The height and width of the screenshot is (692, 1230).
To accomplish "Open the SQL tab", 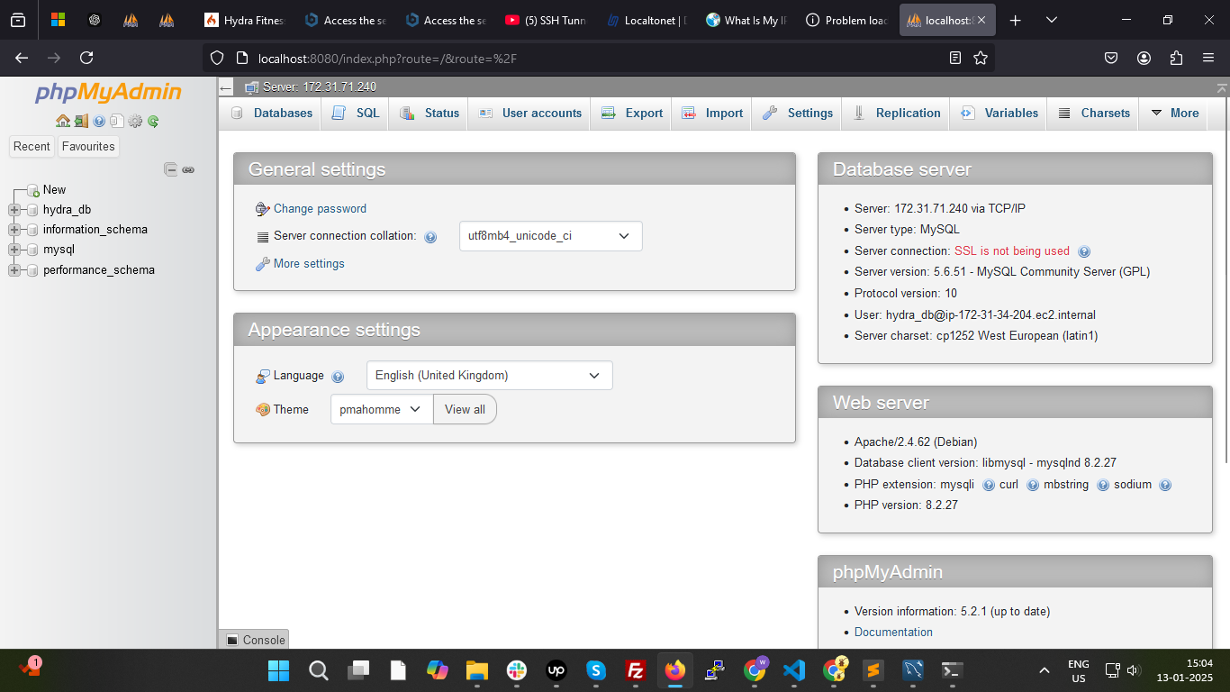I will [x=356, y=114].
